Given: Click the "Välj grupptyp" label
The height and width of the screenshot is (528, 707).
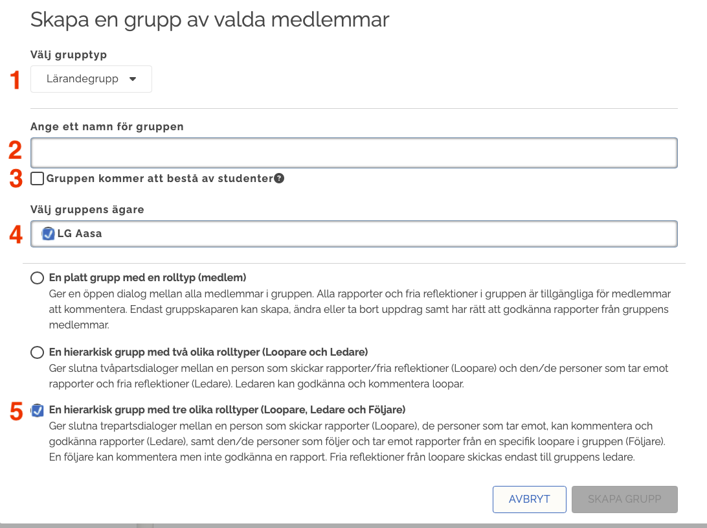Looking at the screenshot, I should point(68,55).
